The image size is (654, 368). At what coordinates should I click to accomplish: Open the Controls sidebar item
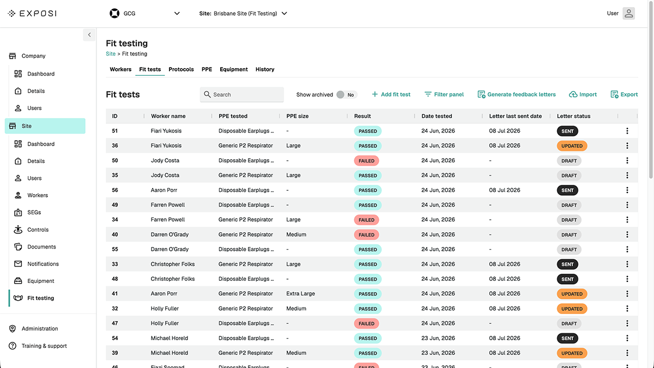pyautogui.click(x=38, y=230)
